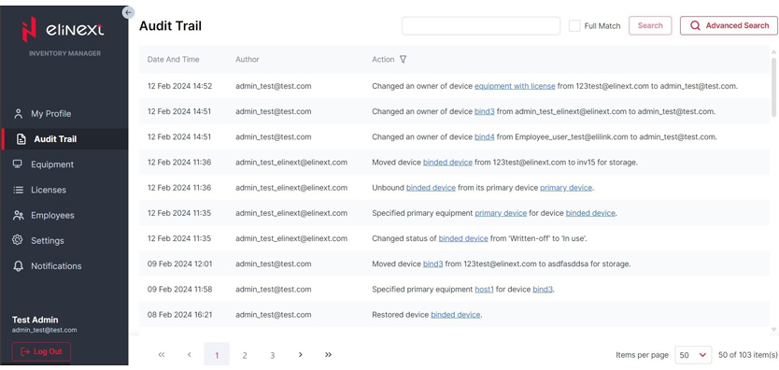Click the '09 Feb 2024 12:01' date cell
779x370 pixels.
(x=180, y=263)
